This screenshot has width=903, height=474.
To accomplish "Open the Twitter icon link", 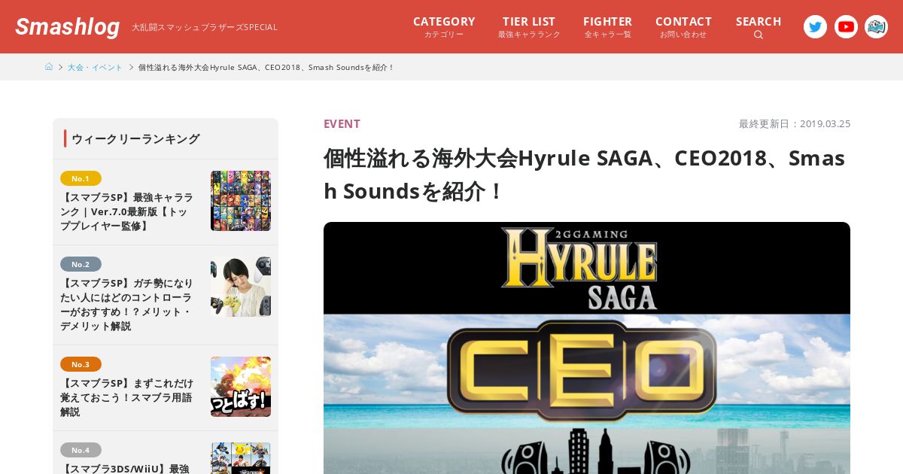I will (x=815, y=27).
